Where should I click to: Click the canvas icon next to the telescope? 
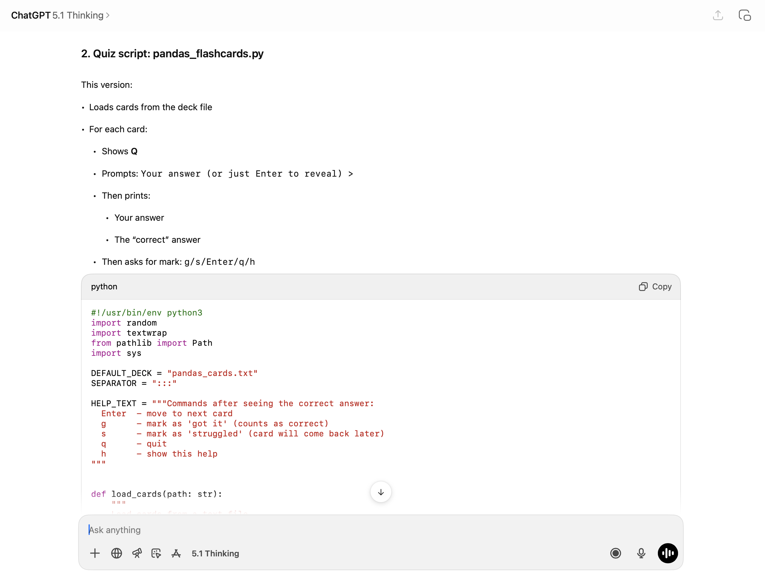(156, 553)
